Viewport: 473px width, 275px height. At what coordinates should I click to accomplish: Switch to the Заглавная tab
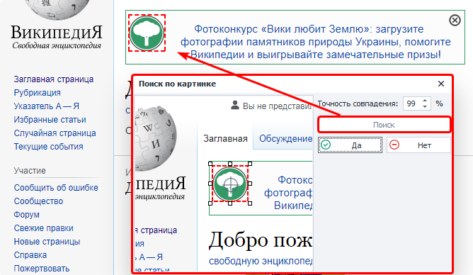(225, 138)
